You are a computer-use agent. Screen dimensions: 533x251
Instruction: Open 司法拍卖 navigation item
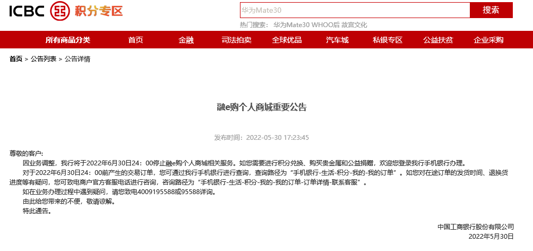(236, 40)
